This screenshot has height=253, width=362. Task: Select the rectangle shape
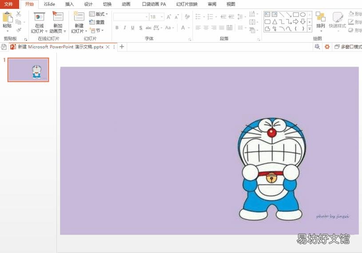pyautogui.click(x=296, y=15)
